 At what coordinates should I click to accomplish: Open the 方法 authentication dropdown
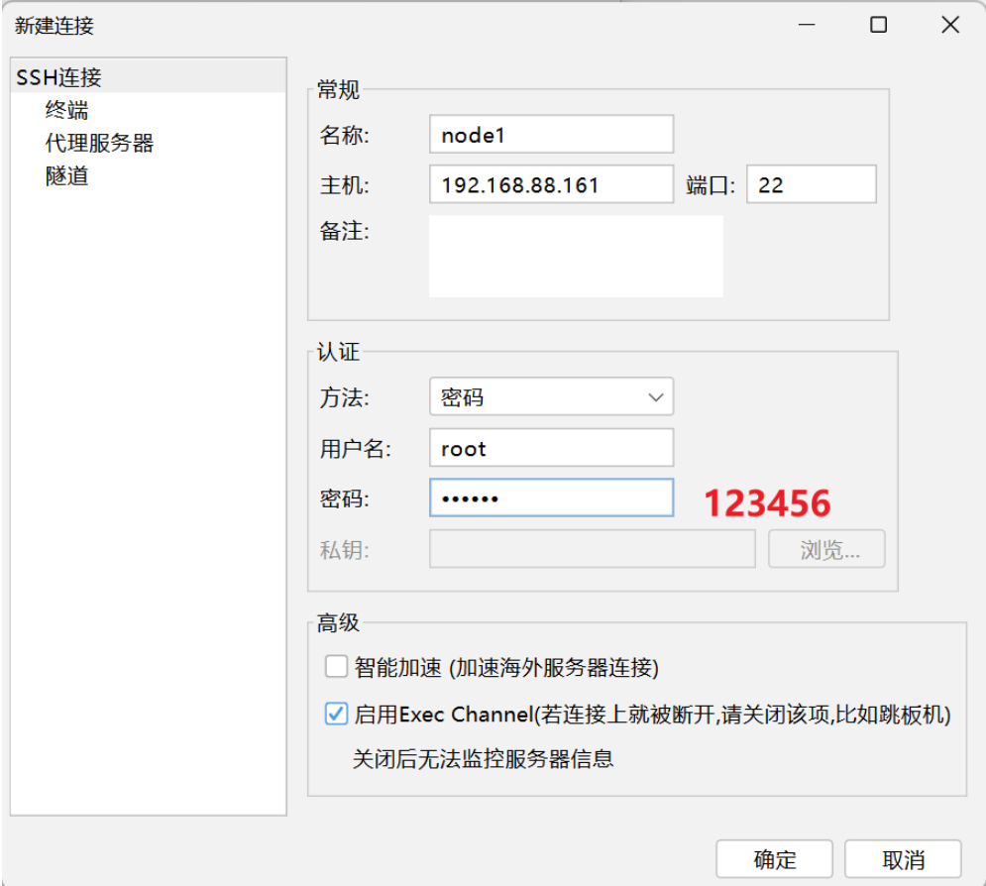click(551, 396)
